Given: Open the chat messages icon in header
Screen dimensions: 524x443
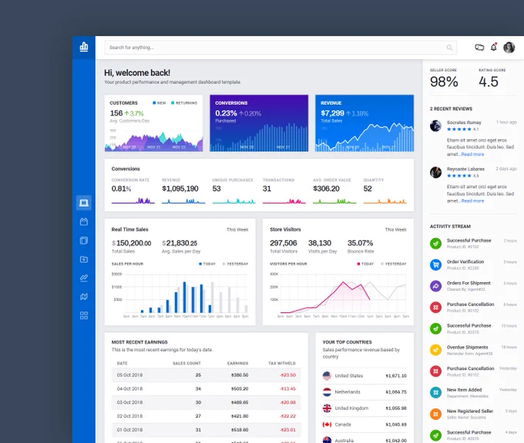Looking at the screenshot, I should pos(479,48).
